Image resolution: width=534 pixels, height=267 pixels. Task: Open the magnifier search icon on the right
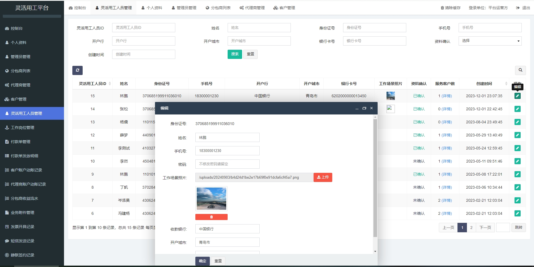(x=520, y=70)
